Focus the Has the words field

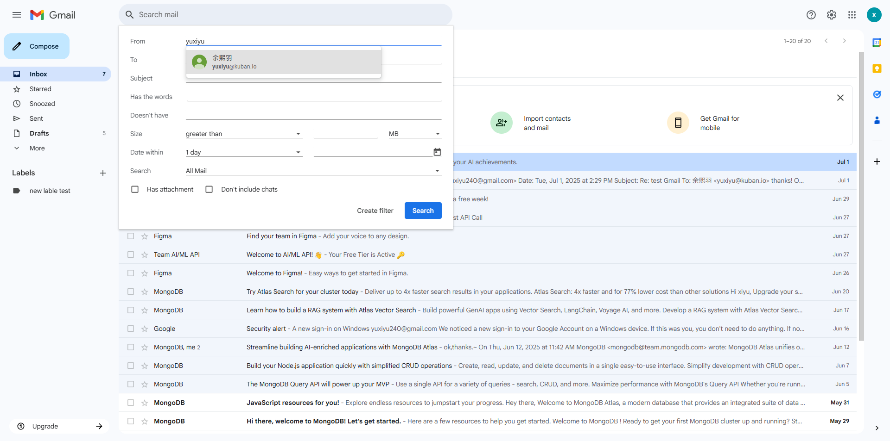coord(313,96)
